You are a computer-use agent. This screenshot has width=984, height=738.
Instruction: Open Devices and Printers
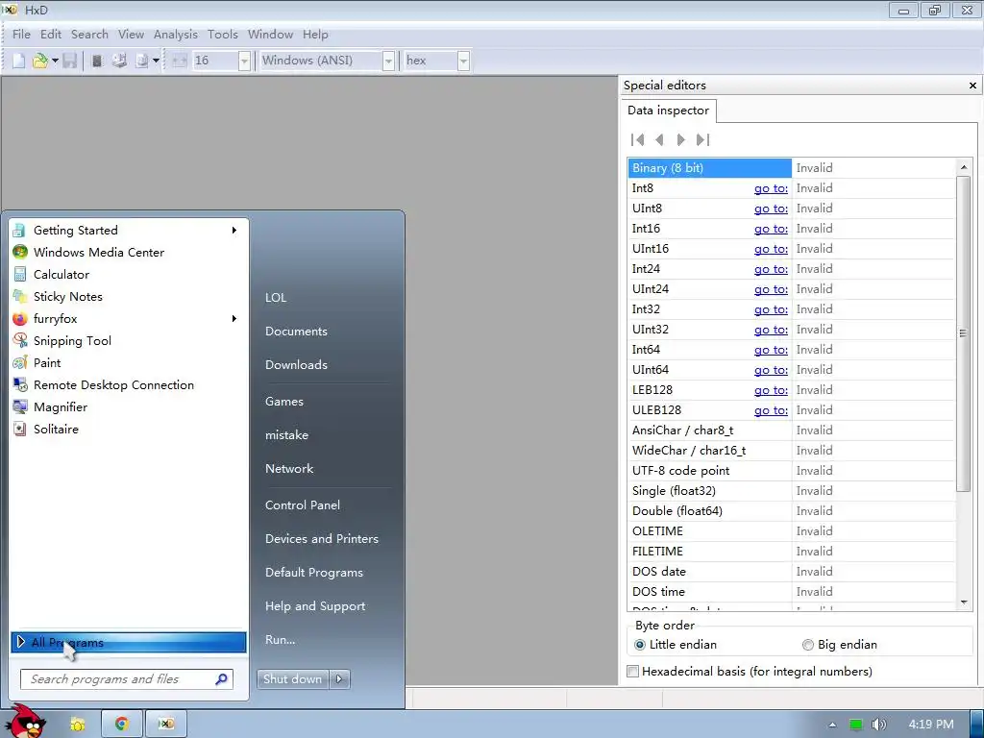click(322, 539)
